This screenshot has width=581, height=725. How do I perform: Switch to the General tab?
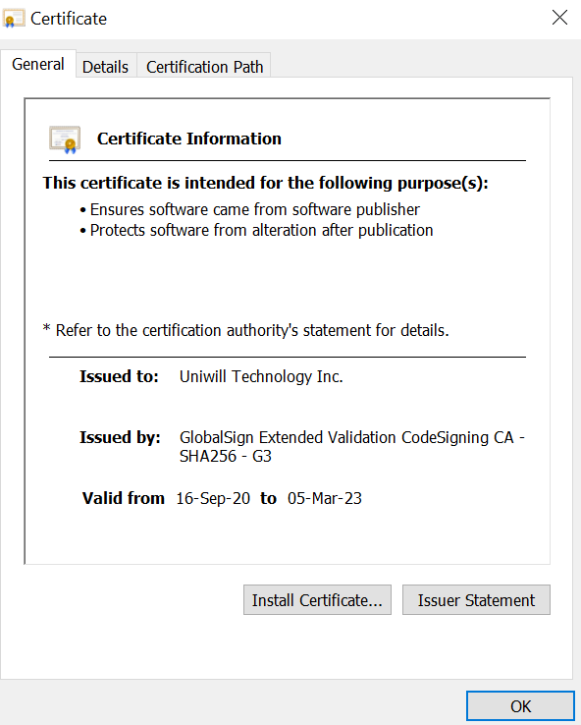(38, 64)
